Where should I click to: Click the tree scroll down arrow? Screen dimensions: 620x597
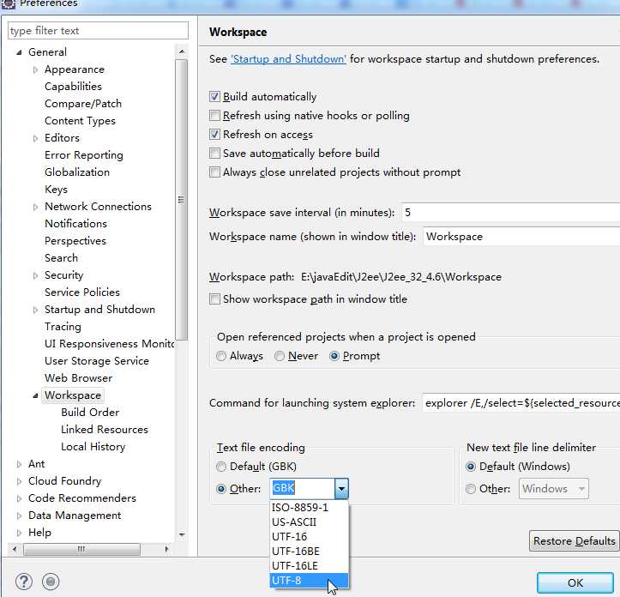click(182, 535)
